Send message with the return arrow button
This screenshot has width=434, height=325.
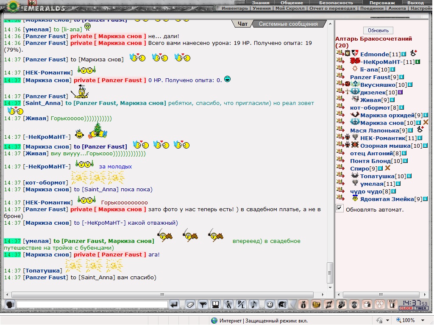pos(174,305)
